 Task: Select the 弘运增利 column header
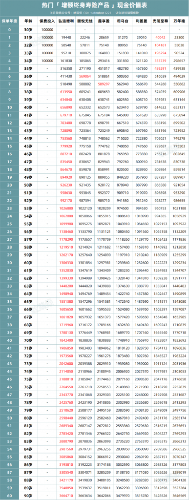coord(65,21)
